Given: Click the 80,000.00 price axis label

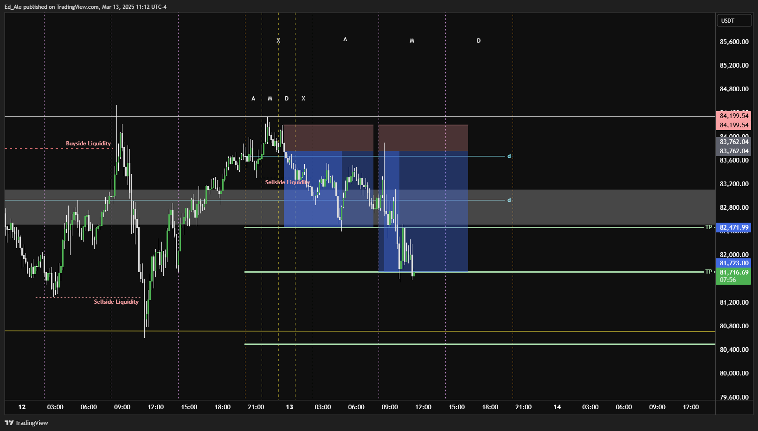Looking at the screenshot, I should click(x=734, y=373).
